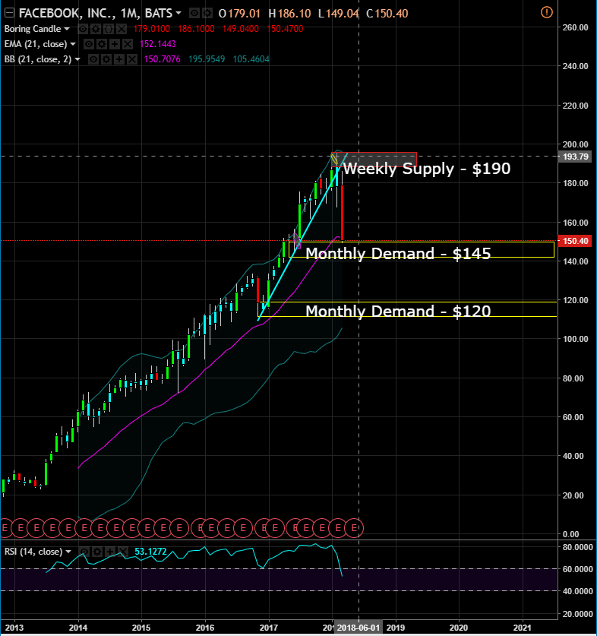
Task: Click the 2016 label on the time axis
Action: [x=205, y=628]
